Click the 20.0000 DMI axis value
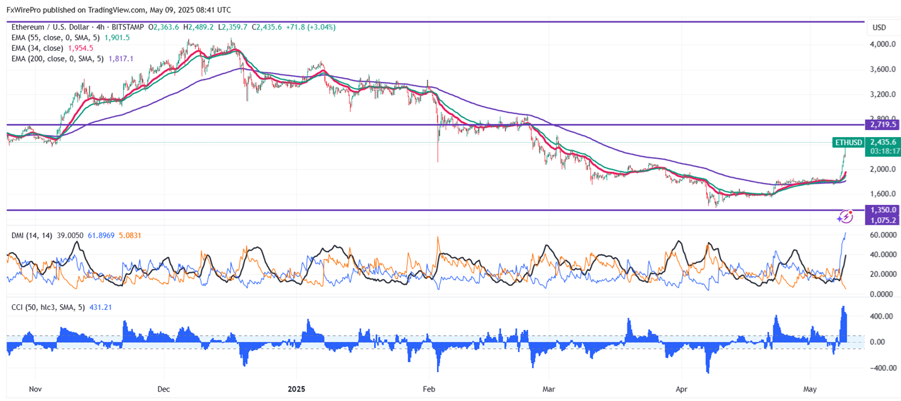 click(883, 274)
